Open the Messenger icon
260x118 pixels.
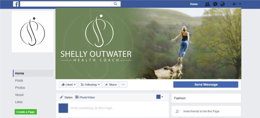(x=215, y=4)
